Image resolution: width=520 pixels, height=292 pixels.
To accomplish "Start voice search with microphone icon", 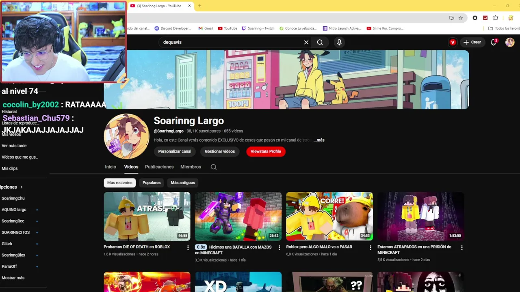I will click(339, 42).
